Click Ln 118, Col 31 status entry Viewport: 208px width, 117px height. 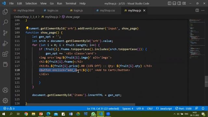point(103,109)
